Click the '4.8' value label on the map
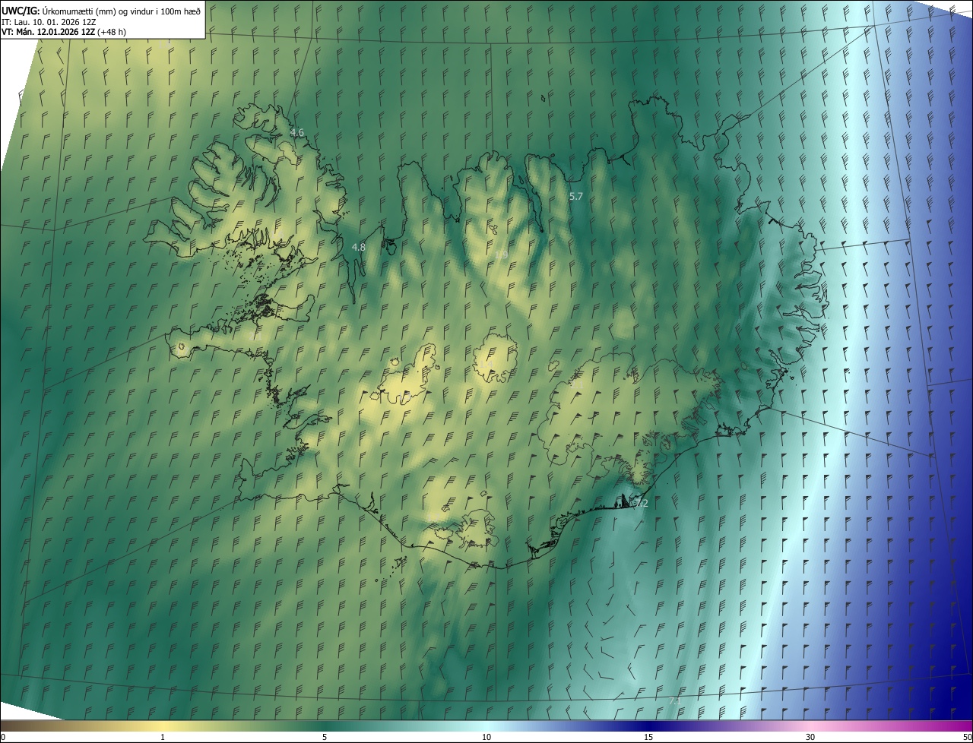 (359, 248)
